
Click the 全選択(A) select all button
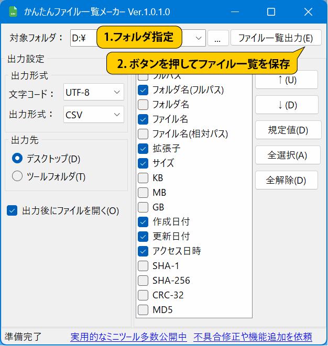click(288, 155)
